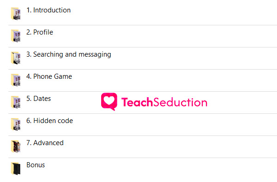
Task: Click the 4. Phone Game folder icon
Action: (x=16, y=80)
